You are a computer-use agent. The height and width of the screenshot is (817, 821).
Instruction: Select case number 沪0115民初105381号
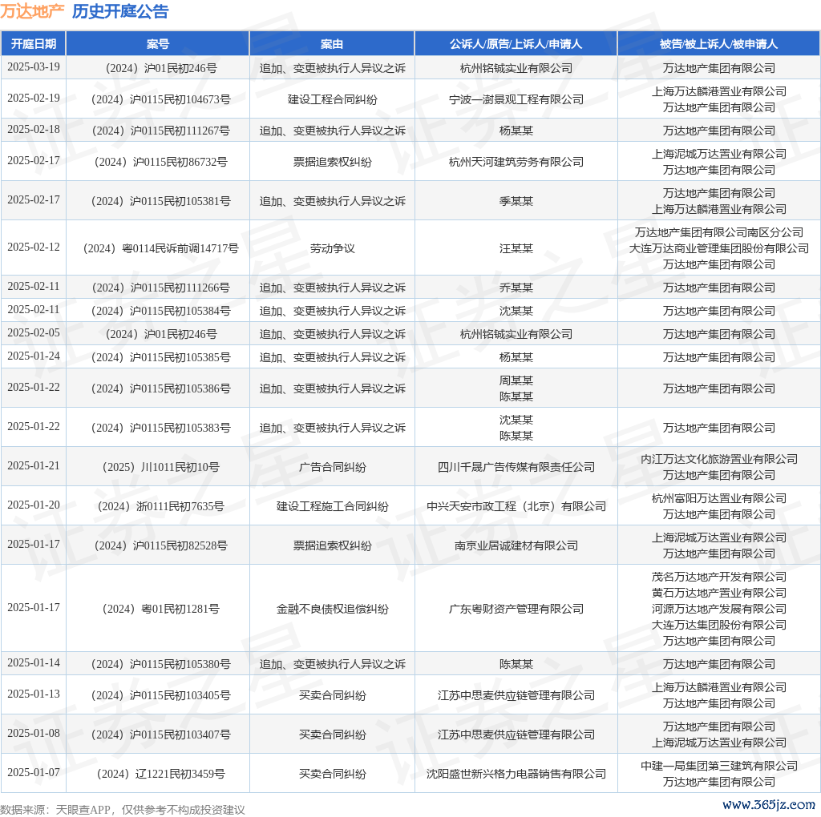tap(160, 201)
